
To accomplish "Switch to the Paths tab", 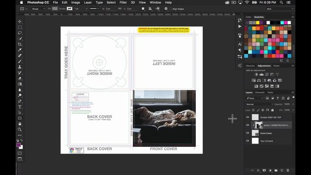I will [x=270, y=92].
